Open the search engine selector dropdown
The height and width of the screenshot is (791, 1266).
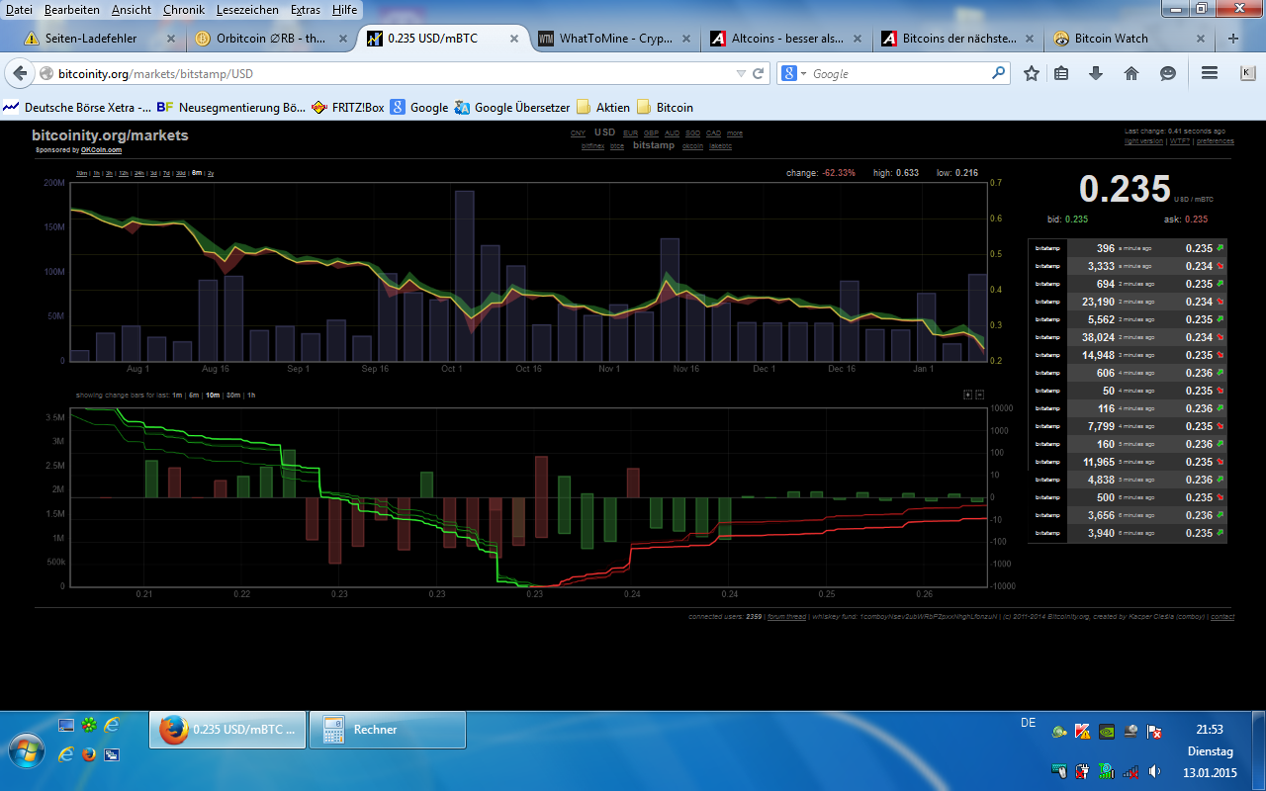[x=794, y=73]
